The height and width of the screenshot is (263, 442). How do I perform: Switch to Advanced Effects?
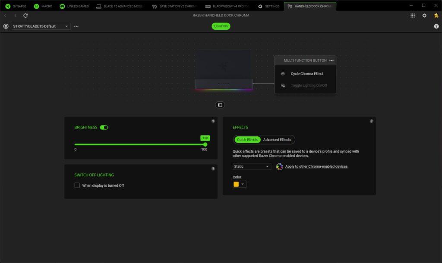coord(277,140)
